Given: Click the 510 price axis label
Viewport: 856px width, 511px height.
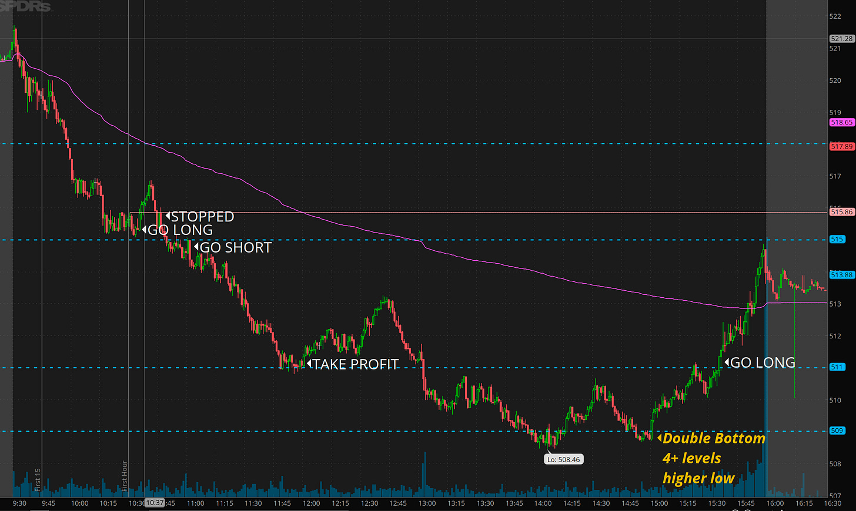Looking at the screenshot, I should pyautogui.click(x=835, y=400).
